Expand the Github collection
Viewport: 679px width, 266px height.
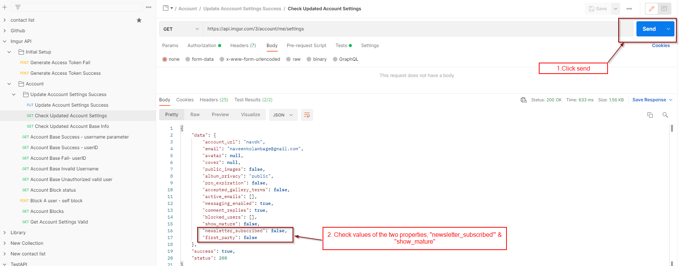[x=5, y=31]
